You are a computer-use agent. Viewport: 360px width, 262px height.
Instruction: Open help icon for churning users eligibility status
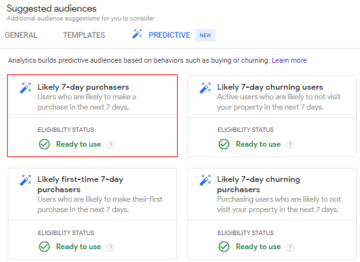click(290, 145)
